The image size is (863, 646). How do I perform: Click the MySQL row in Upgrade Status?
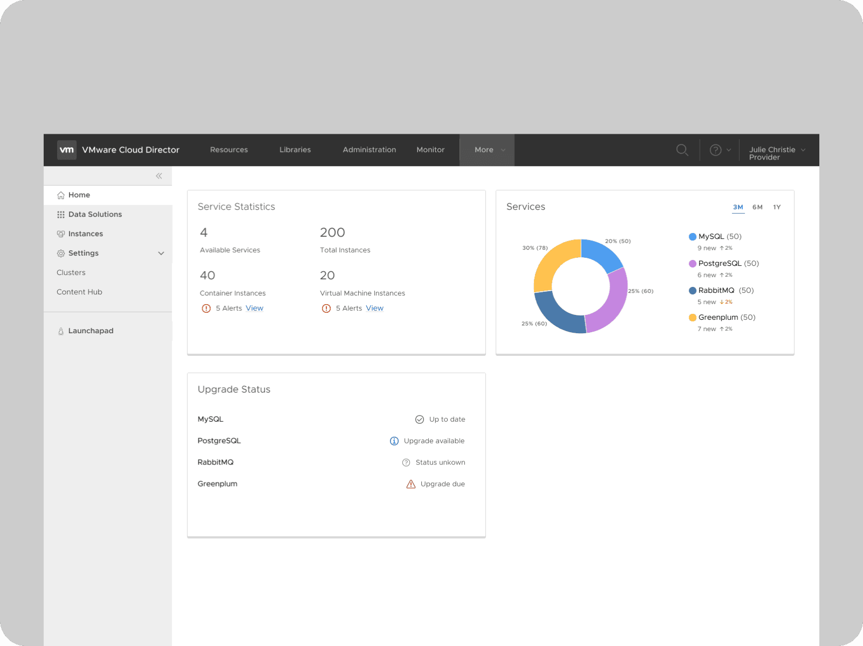pyautogui.click(x=331, y=420)
